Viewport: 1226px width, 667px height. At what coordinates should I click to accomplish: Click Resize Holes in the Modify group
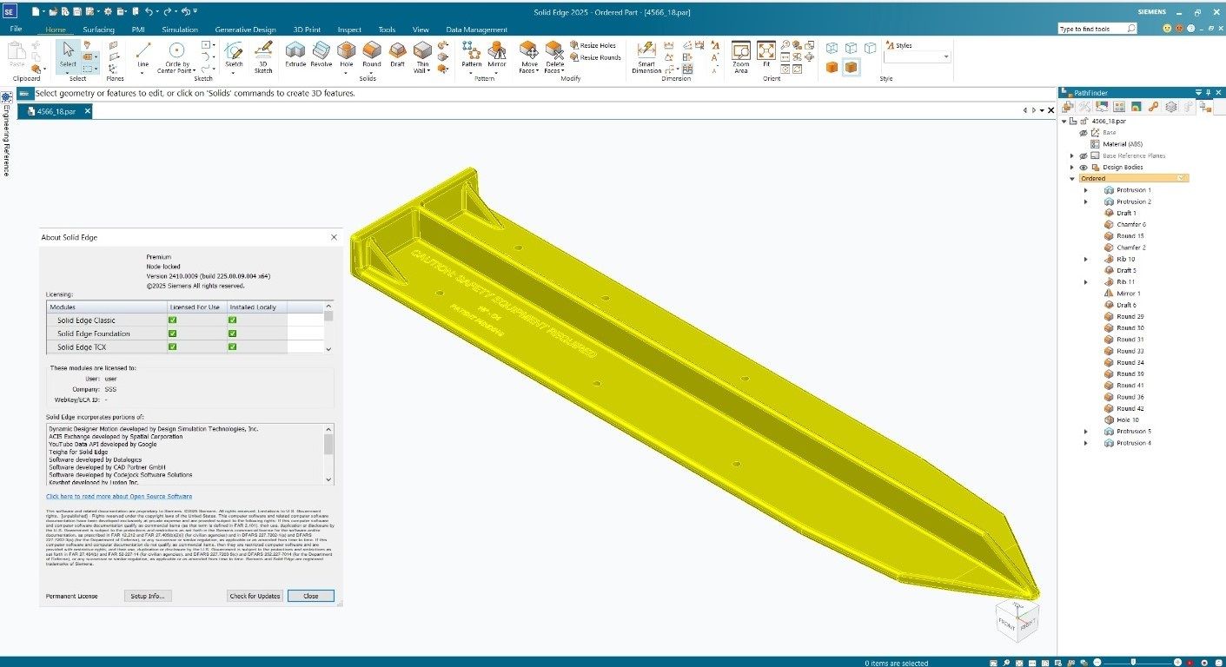(594, 45)
